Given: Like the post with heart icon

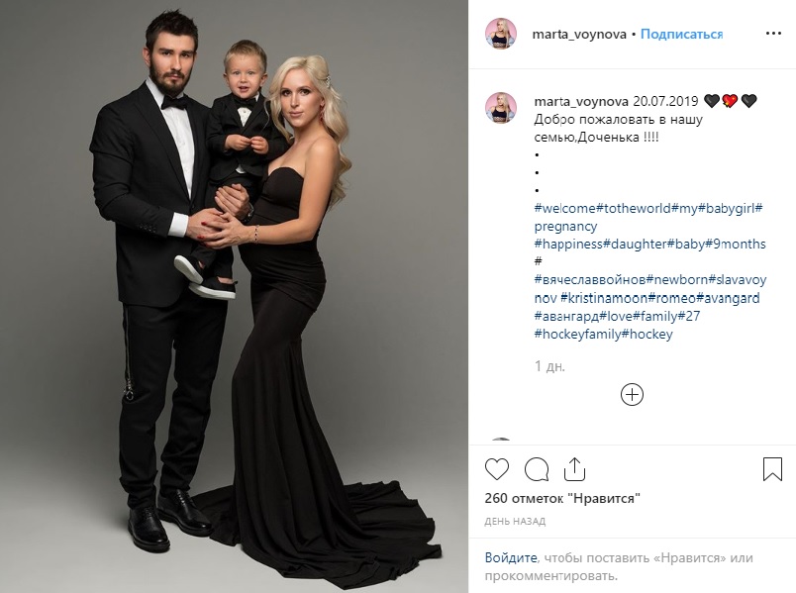Looking at the screenshot, I should click(496, 469).
